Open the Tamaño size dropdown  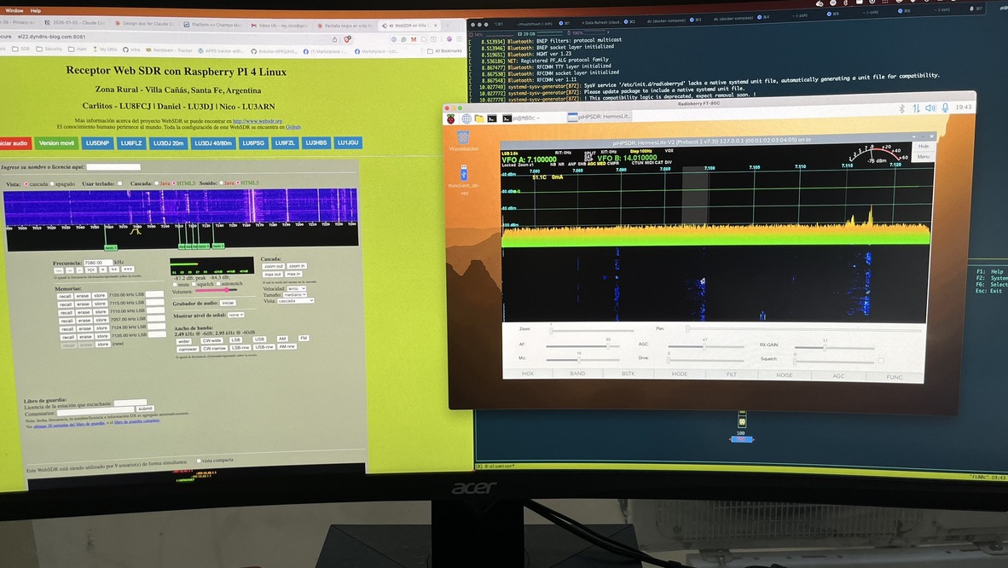(294, 294)
